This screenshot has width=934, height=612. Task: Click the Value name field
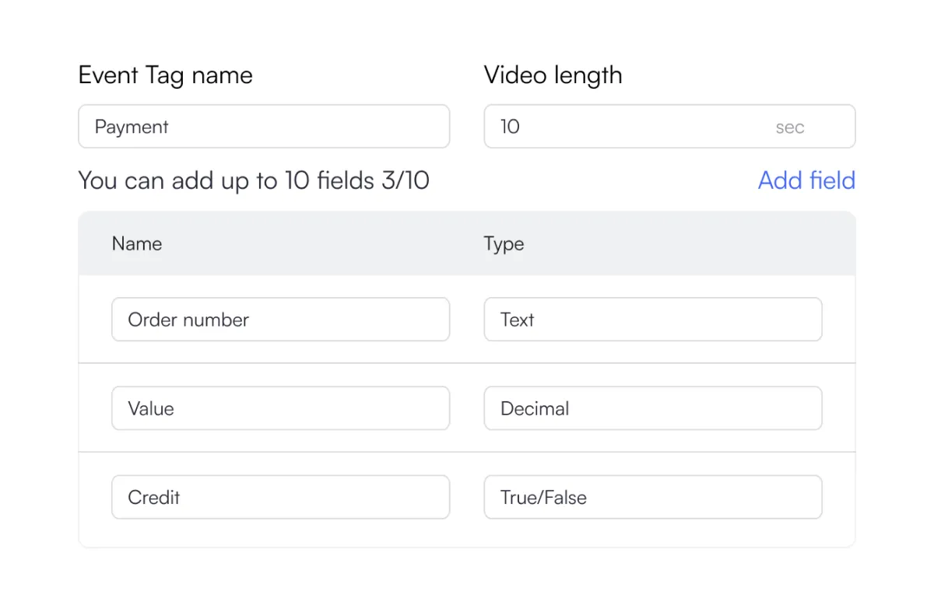(x=280, y=408)
